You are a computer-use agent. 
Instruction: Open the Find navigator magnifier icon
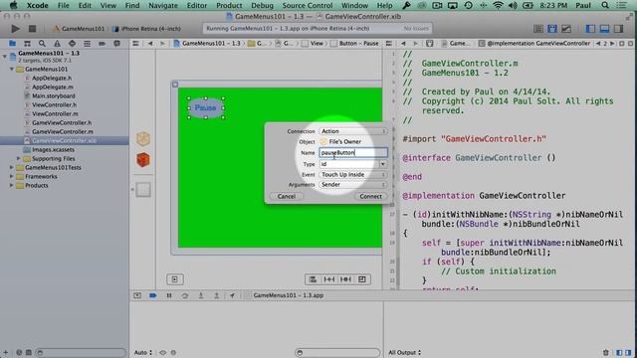point(42,44)
